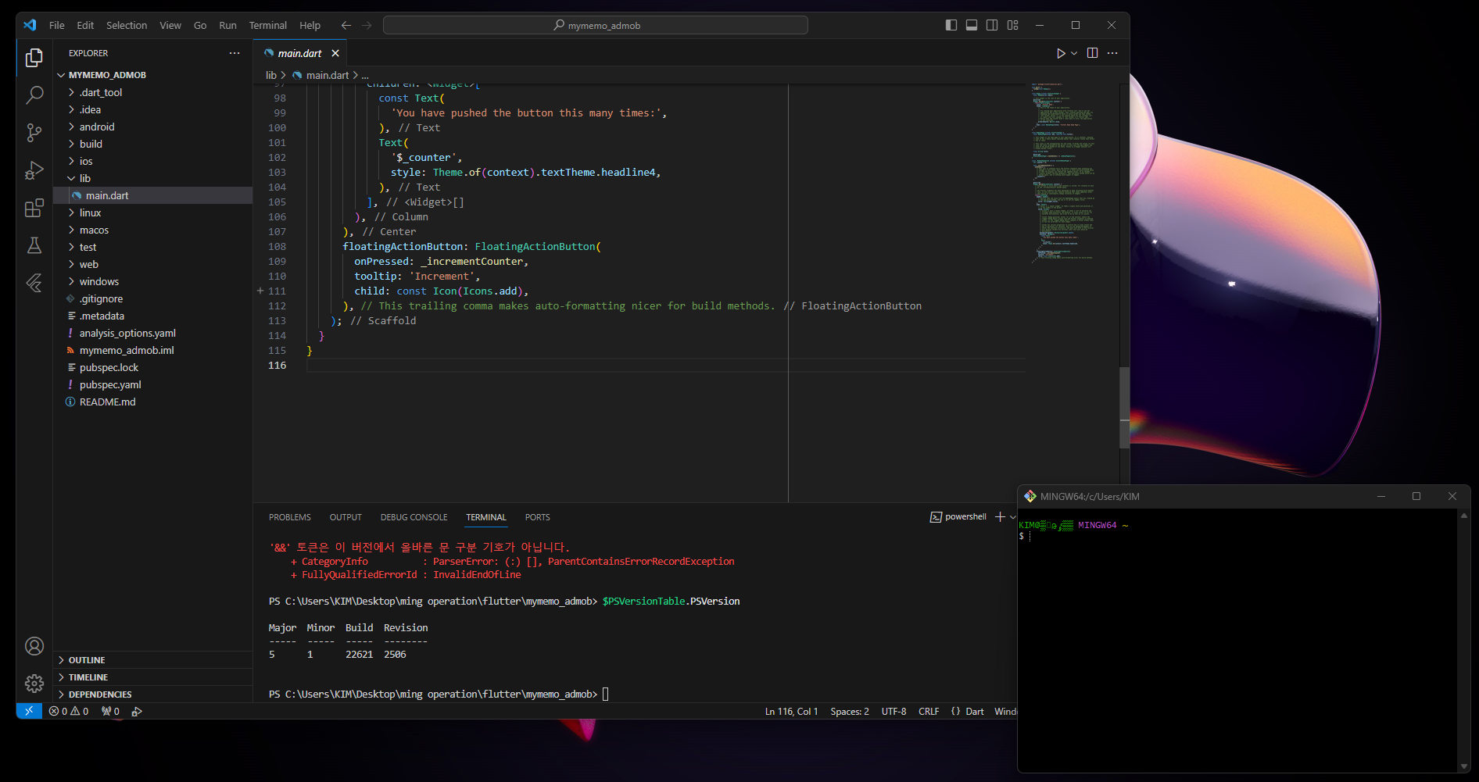Screen dimensions: 1479x782
Task: Open the Flutter sidebar view
Action: click(34, 283)
